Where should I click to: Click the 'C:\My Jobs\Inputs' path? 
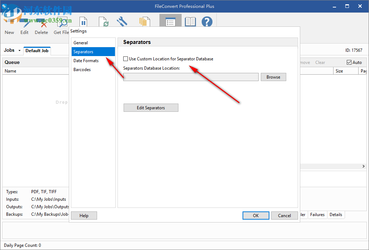click(x=48, y=199)
